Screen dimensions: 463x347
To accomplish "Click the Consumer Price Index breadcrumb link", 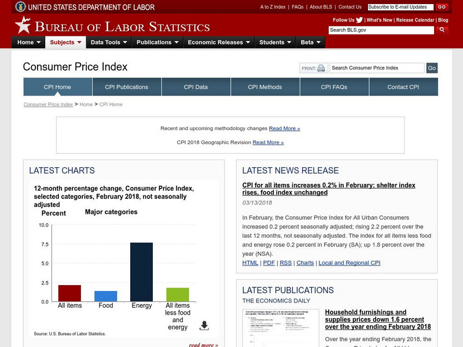I will [48, 105].
